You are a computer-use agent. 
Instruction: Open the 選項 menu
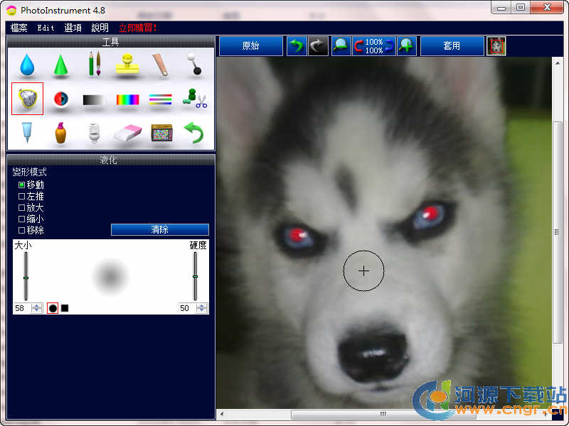[73, 28]
